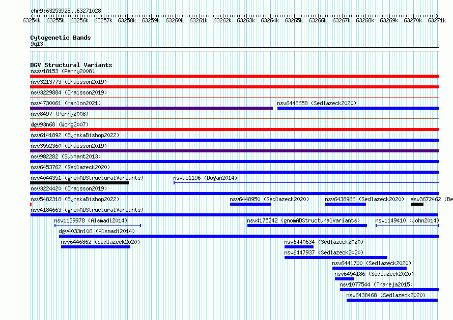Click the chr9:63253928..63271028 coordinate label
This screenshot has height=320, width=453.
click(x=66, y=11)
